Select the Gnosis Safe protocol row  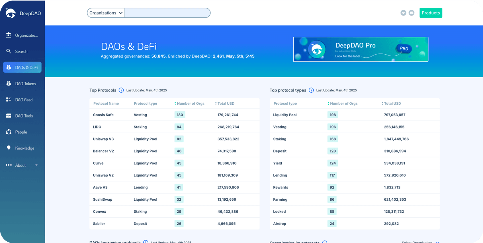[103, 115]
